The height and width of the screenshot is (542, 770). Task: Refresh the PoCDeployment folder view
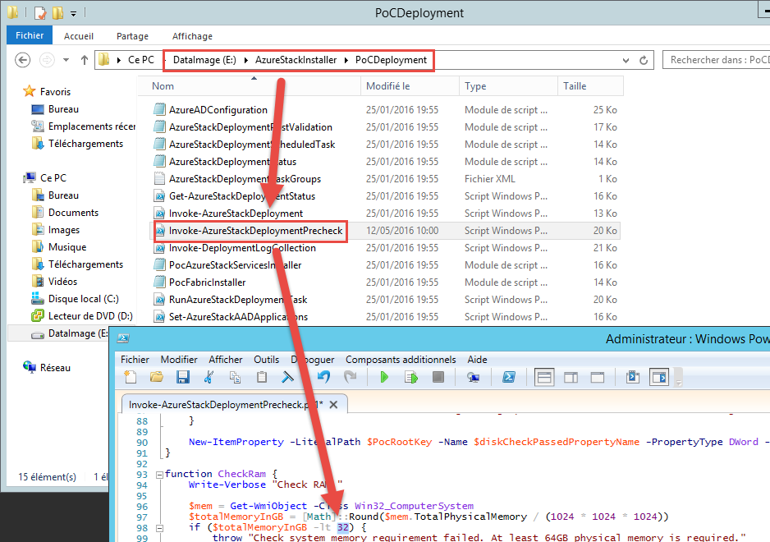coord(644,60)
